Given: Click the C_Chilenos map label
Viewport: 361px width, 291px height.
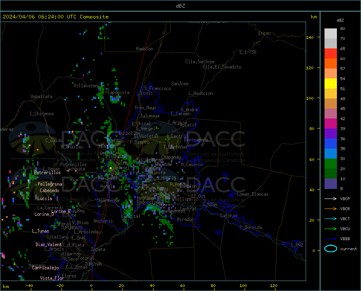Looking at the screenshot, I should (42, 114).
